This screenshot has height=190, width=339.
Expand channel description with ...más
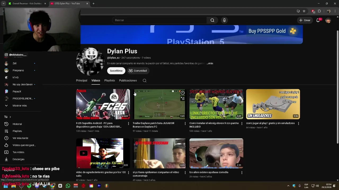point(210,63)
